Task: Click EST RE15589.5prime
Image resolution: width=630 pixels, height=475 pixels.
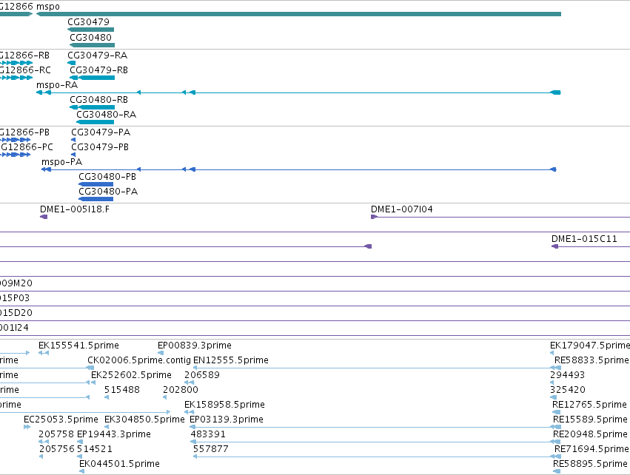Action: pos(590,420)
